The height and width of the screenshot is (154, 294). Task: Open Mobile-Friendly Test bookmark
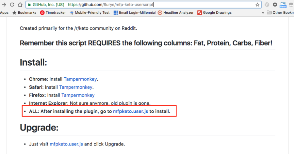[x=90, y=12]
